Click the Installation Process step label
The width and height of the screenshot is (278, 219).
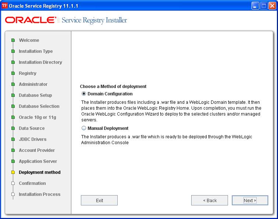[40, 194]
